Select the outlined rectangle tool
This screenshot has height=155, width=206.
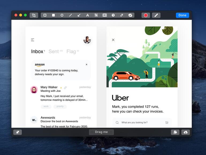45,15
